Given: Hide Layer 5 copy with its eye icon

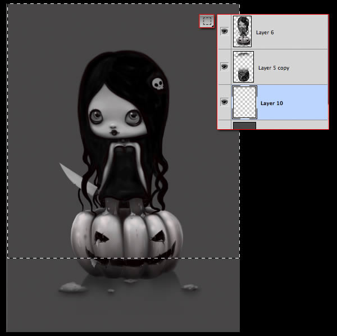Looking at the screenshot, I should tap(224, 67).
